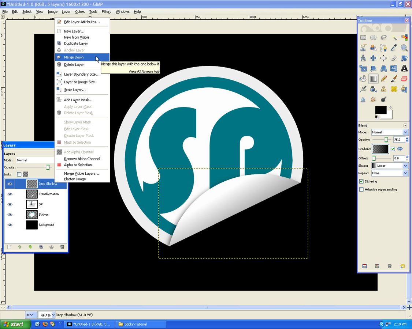This screenshot has height=329, width=412.
Task: Select the Airbrush tool
Action: pos(363,89)
